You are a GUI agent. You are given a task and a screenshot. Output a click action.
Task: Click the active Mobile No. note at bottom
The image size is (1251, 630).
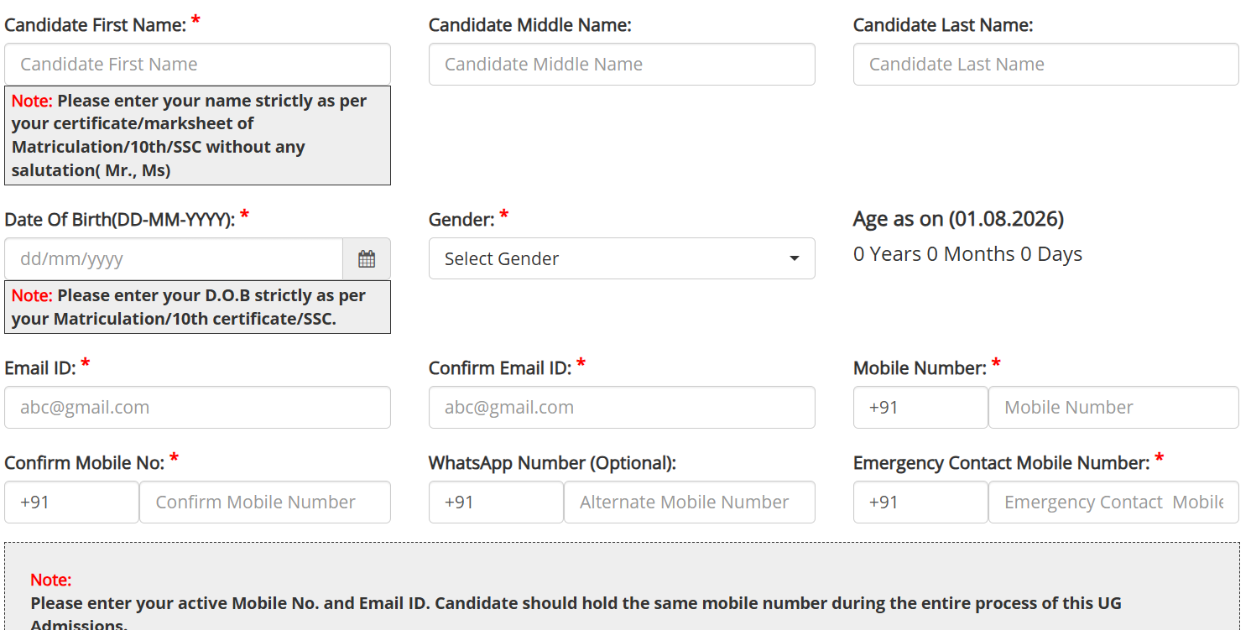pyautogui.click(x=576, y=604)
